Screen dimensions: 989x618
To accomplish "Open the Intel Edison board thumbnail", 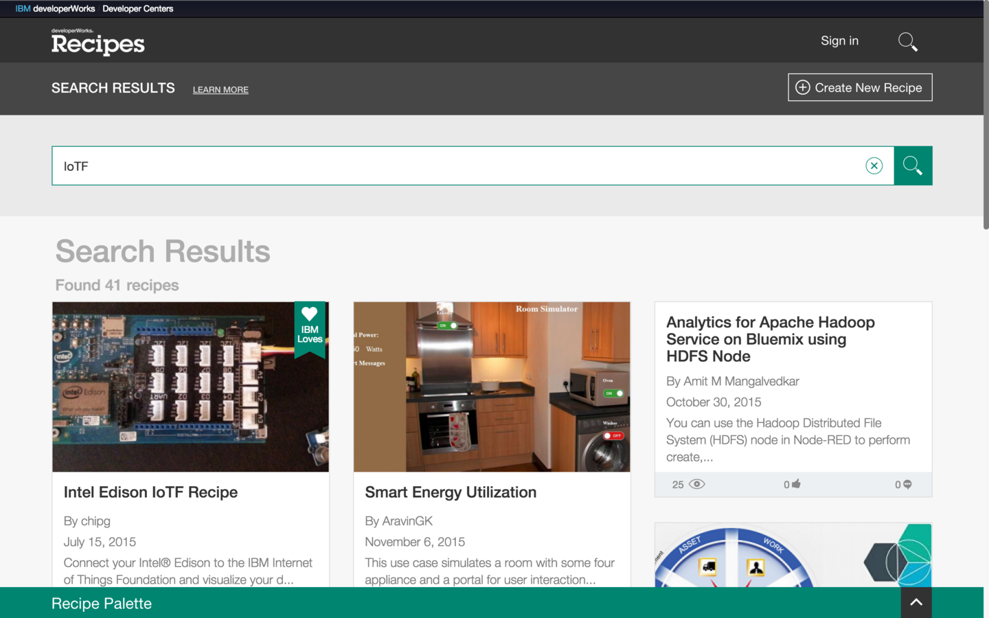I will 190,387.
